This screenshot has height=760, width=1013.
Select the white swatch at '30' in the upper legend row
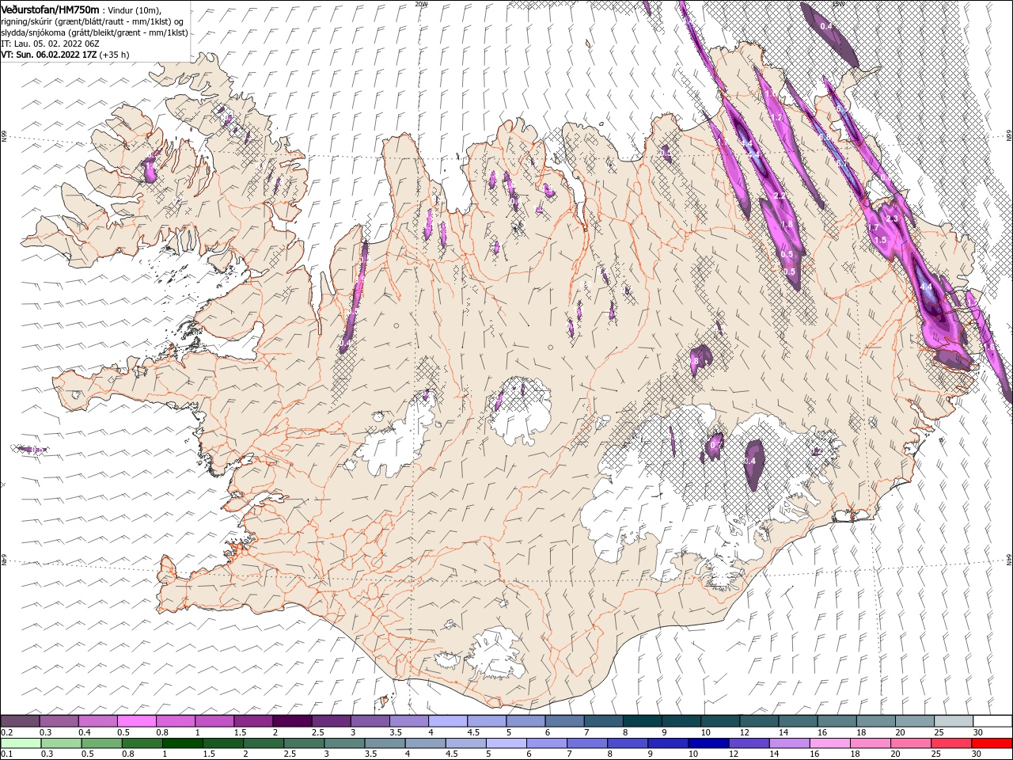993,721
